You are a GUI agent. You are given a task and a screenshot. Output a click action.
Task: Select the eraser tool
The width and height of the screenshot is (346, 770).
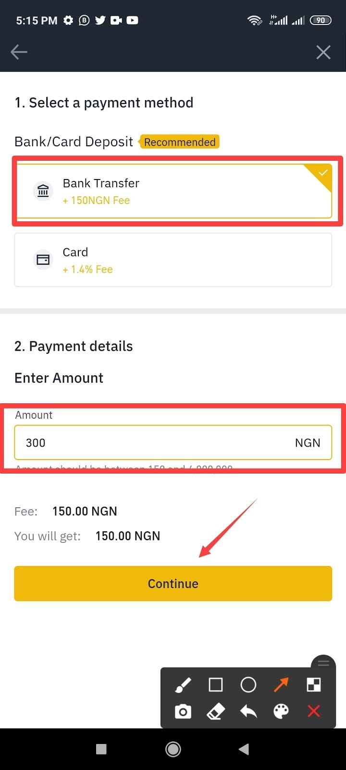coord(216,711)
